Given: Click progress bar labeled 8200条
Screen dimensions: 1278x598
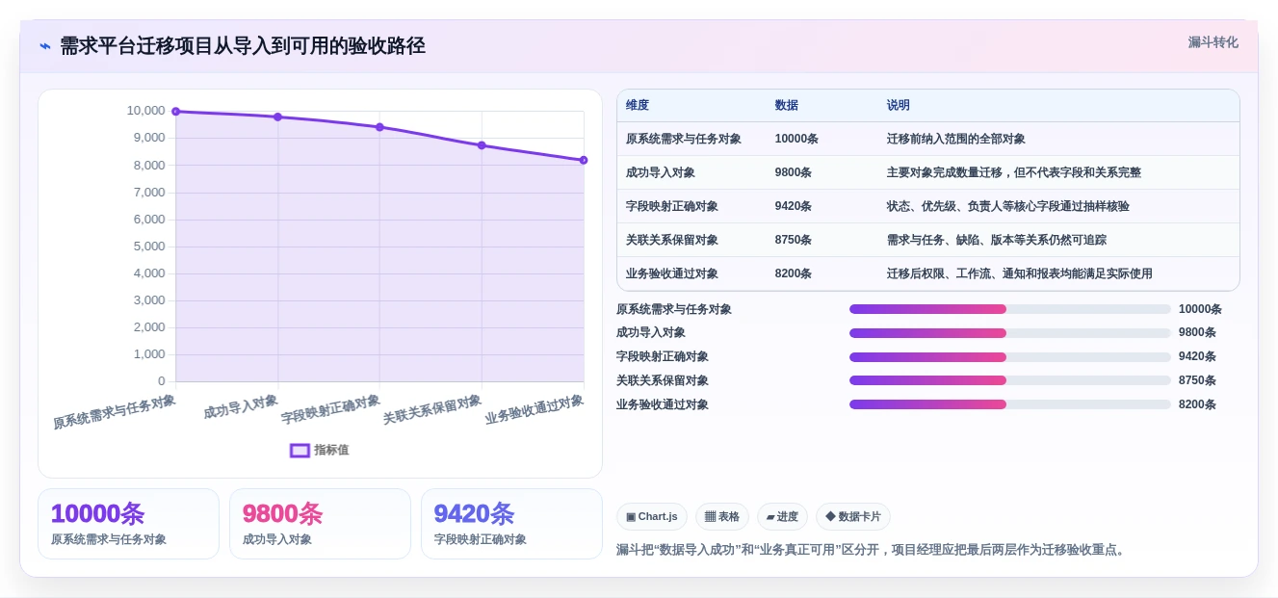Looking at the screenshot, I should tap(1010, 404).
